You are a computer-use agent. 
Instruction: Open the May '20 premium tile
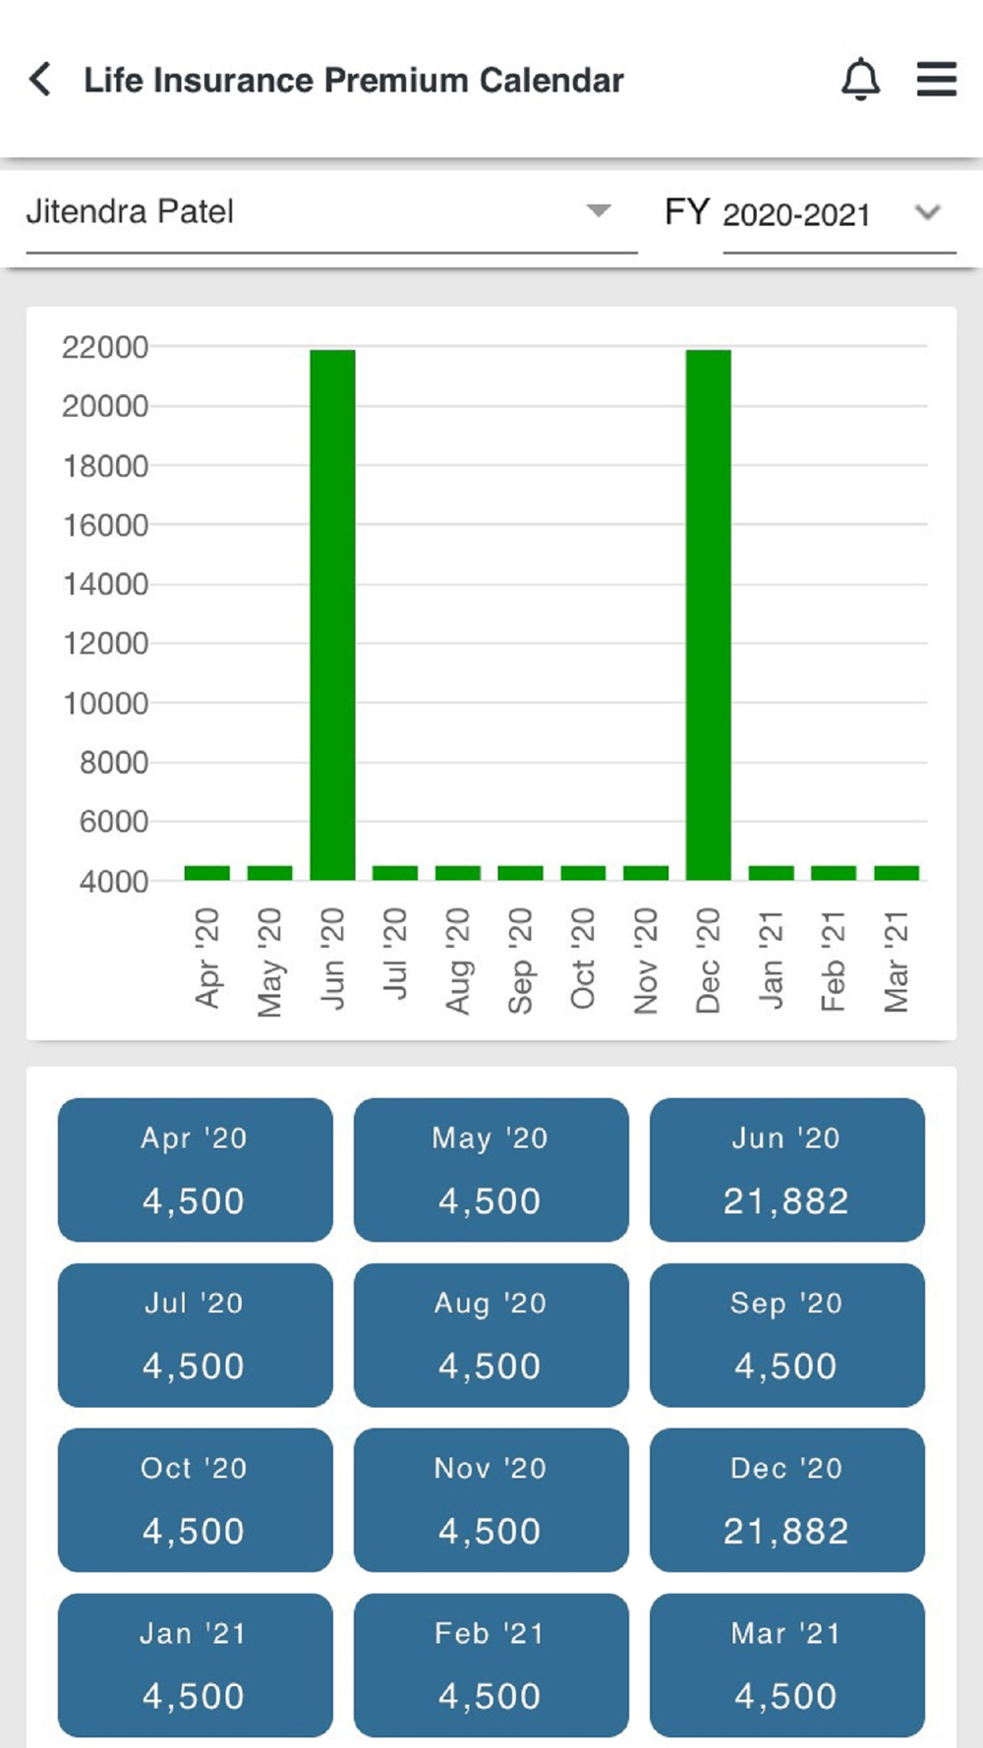(491, 1170)
